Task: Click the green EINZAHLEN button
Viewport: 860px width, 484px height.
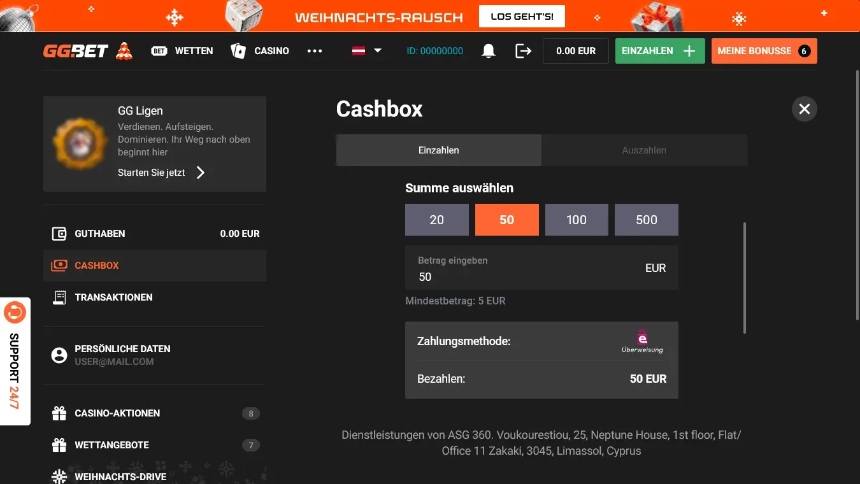Action: pos(660,50)
